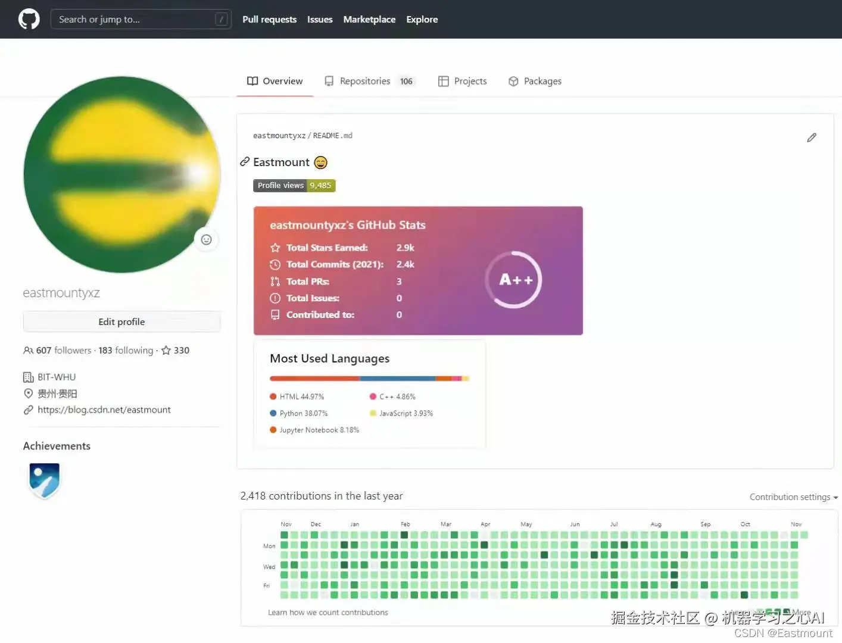842x643 pixels.
Task: Switch to the Repositories tab
Action: coord(369,81)
